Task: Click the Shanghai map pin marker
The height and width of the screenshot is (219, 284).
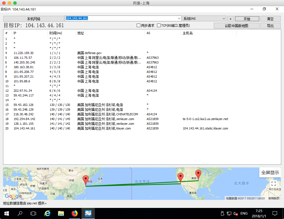Action: [x=86, y=179]
